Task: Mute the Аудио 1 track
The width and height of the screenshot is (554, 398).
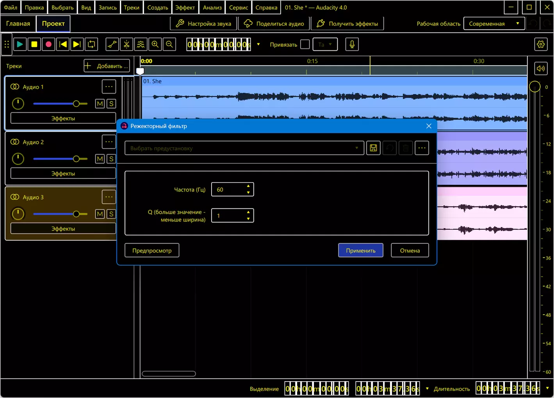Action: point(100,104)
